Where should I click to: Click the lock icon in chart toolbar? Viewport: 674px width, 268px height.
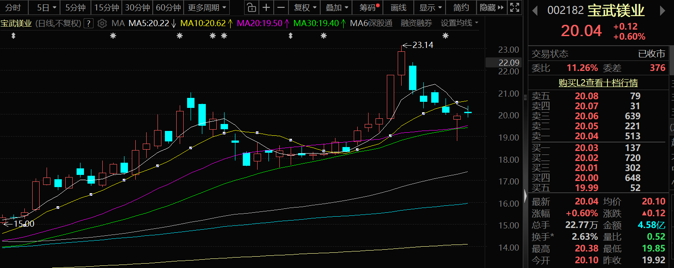tap(251, 7)
